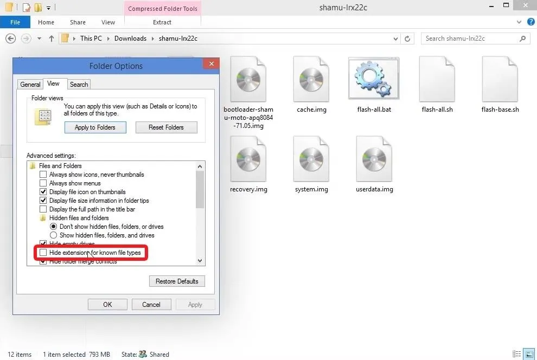Image resolution: width=537 pixels, height=360 pixels.
Task: Expand address bar history dropdown
Action: pos(395,38)
